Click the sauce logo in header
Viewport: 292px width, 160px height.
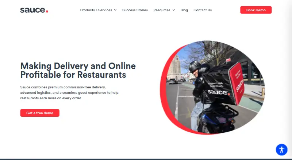click(x=34, y=10)
